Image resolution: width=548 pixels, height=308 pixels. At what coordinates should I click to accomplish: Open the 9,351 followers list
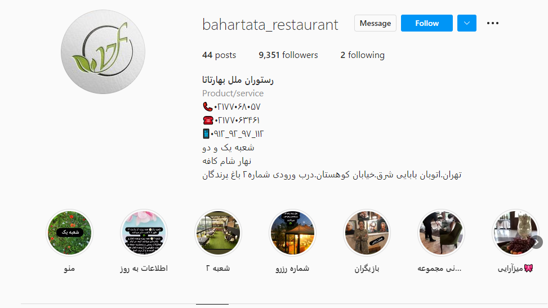click(288, 55)
